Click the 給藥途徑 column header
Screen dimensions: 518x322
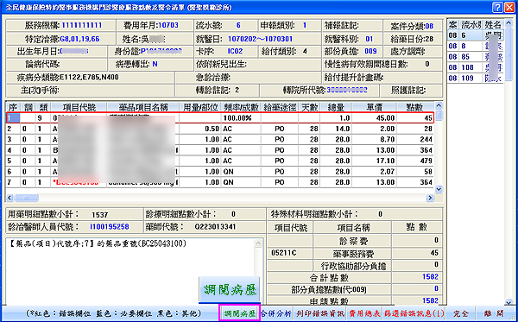click(x=280, y=107)
